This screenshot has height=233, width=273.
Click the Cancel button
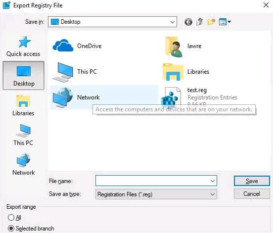click(252, 194)
